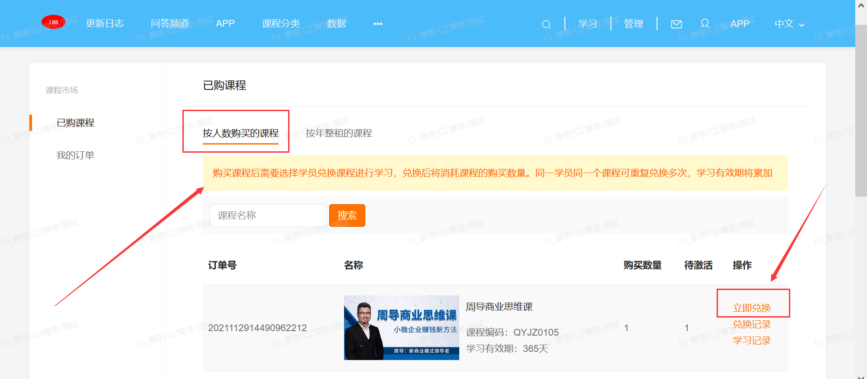Image resolution: width=867 pixels, height=379 pixels.
Task: Expand the 中文 language dropdown
Action: [x=789, y=24]
